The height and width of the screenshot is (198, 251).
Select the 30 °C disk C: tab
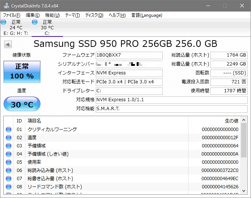click(x=47, y=28)
